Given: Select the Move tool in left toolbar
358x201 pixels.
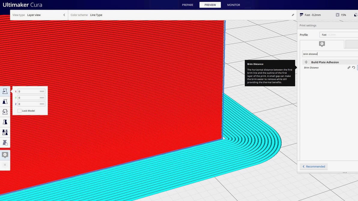Looking at the screenshot, I should coord(5,91).
